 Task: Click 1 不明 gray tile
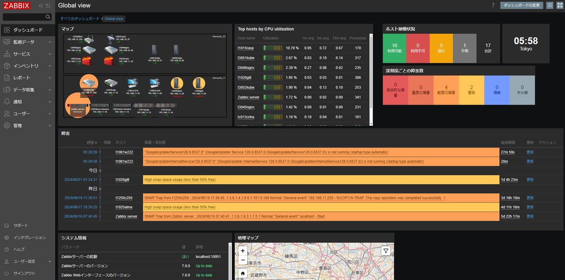click(x=464, y=48)
